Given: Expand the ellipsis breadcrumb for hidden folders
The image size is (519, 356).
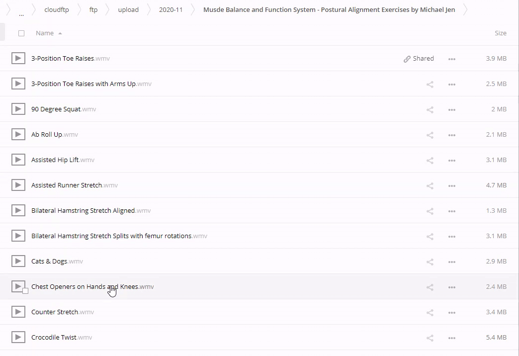Looking at the screenshot, I should coord(21,10).
